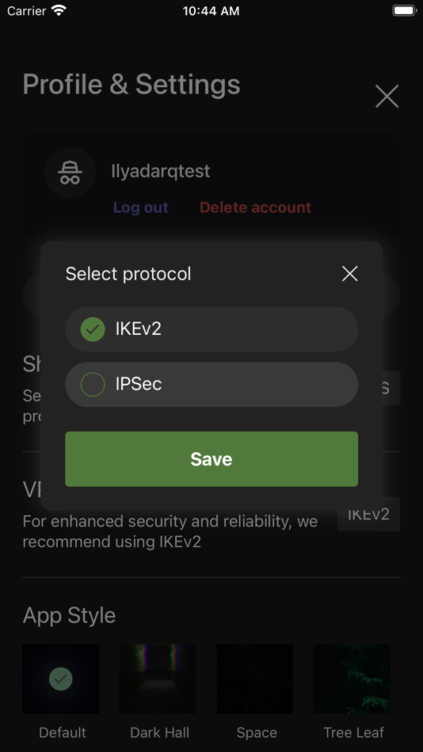The height and width of the screenshot is (752, 423).
Task: Tap the checkmark on Default style
Action: [61, 678]
